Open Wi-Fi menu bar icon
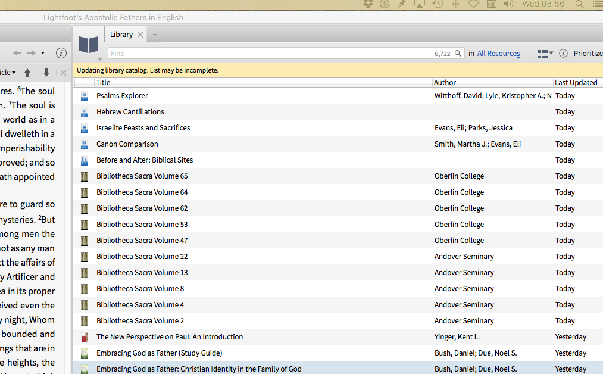 tap(473, 4)
